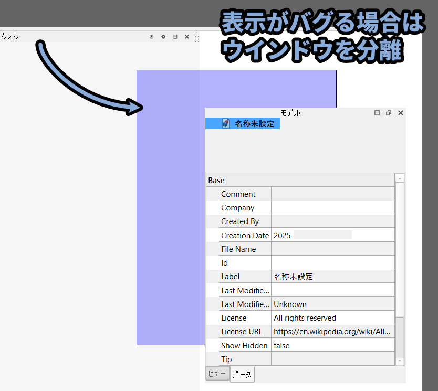Image resolution: width=438 pixels, height=391 pixels.
Task: Select the 名称未設定 document in the tree
Action: (x=243, y=123)
